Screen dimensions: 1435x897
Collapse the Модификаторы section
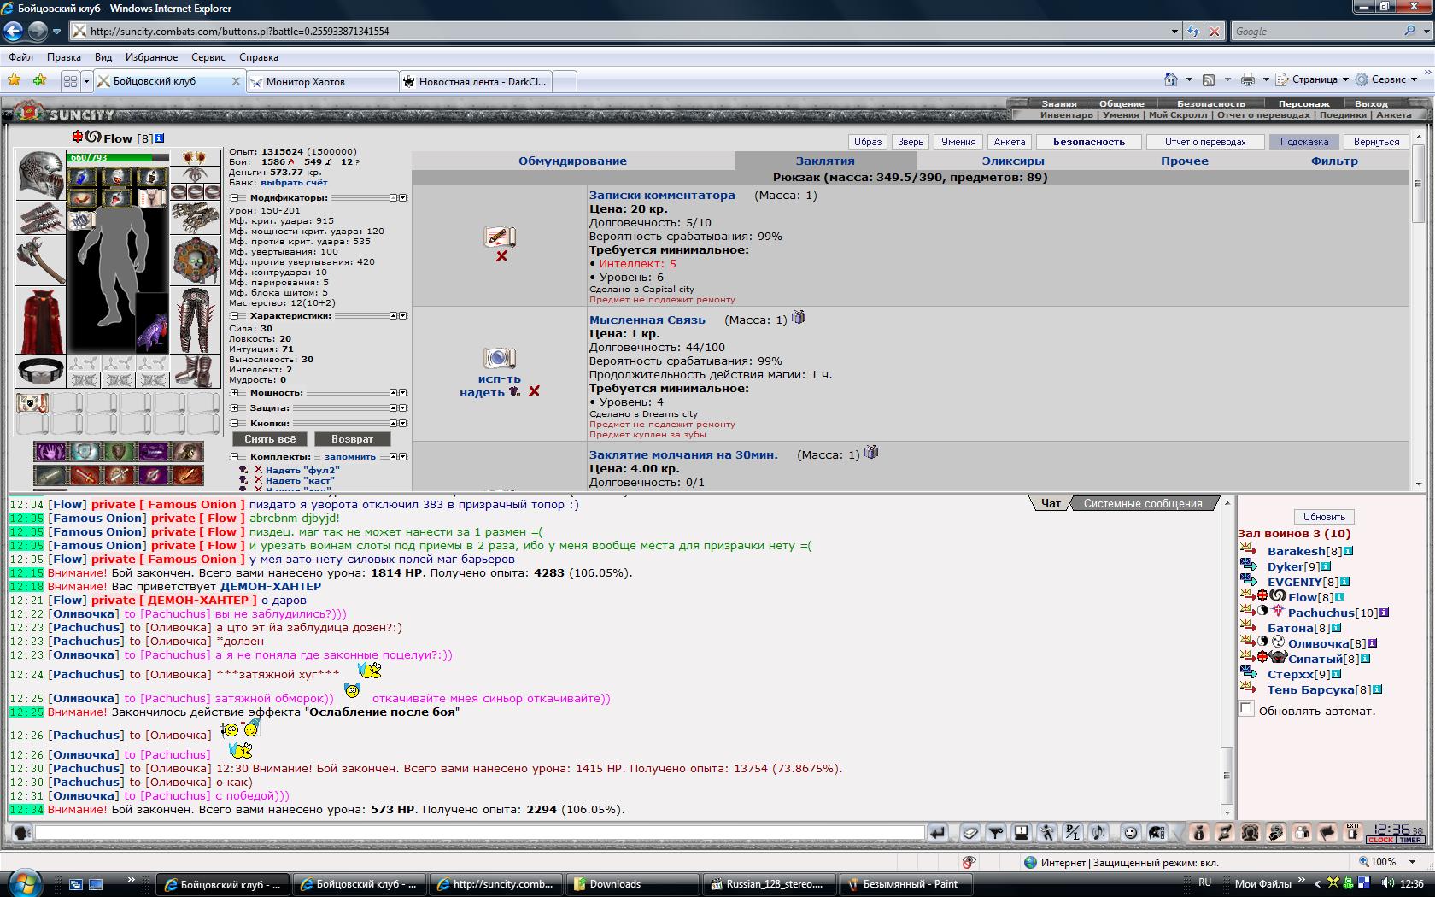234,197
